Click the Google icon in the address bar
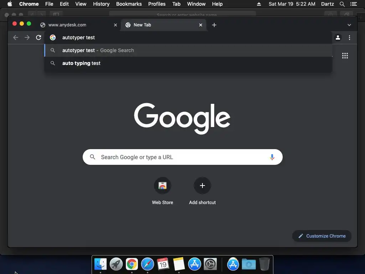The height and width of the screenshot is (274, 365). pos(53,37)
